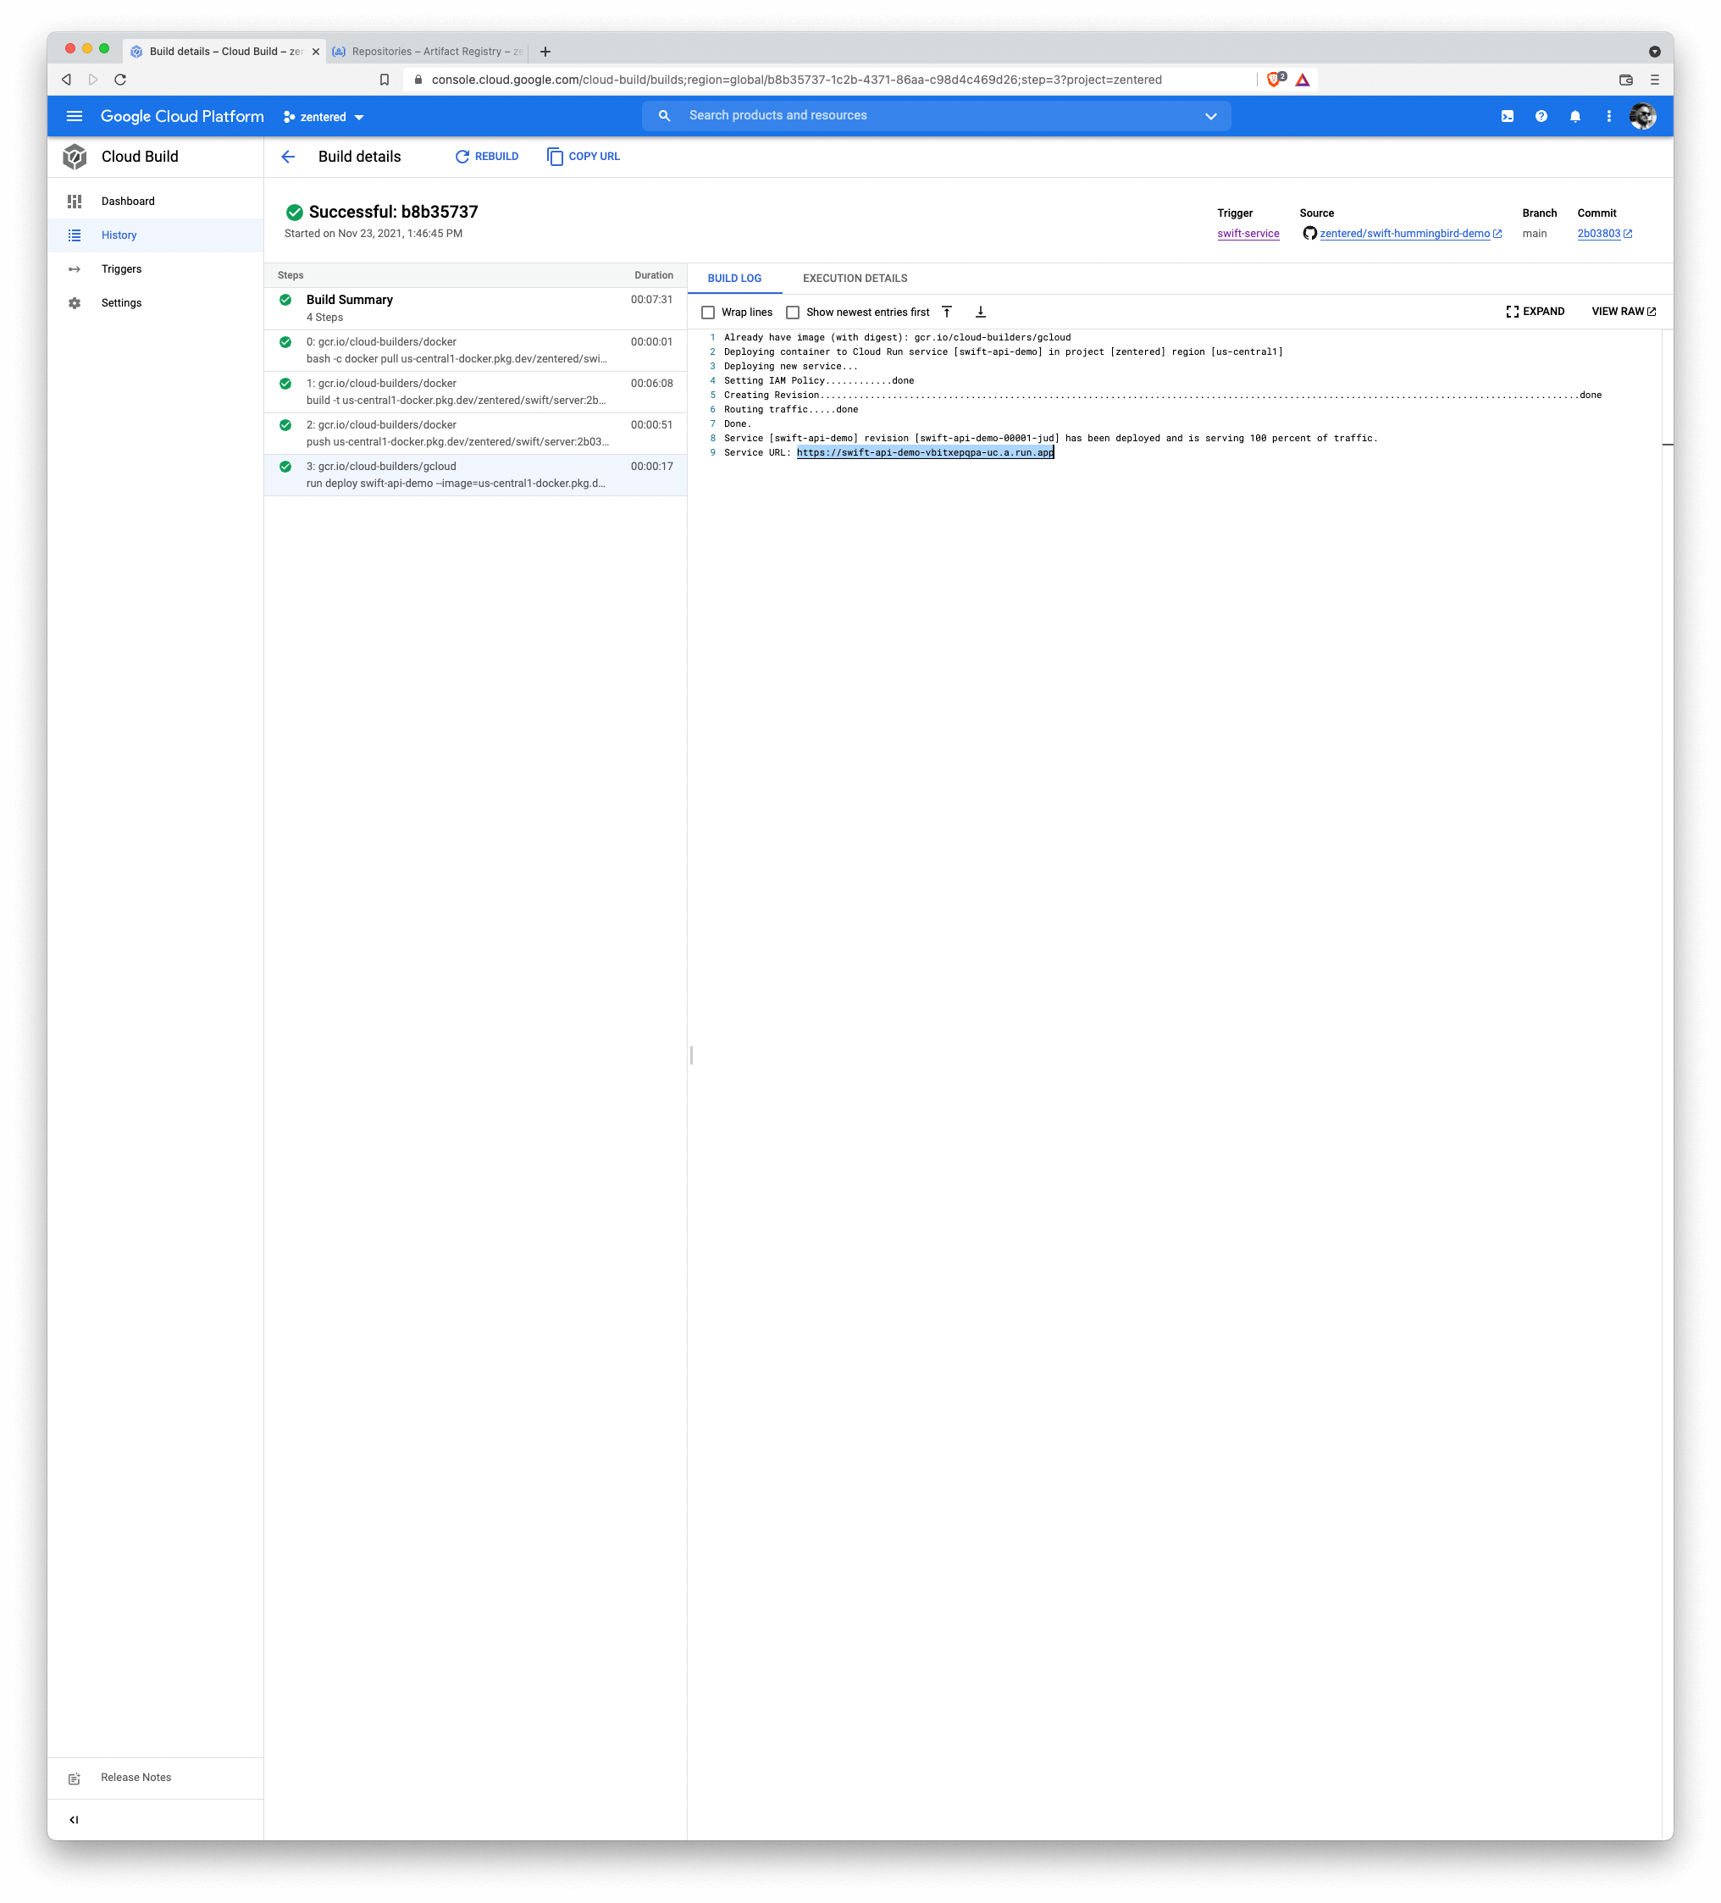Enable the Wrap lines checkbox
The width and height of the screenshot is (1721, 1903).
707,312
